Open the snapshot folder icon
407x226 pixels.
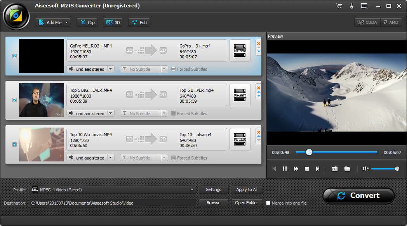pos(347,169)
